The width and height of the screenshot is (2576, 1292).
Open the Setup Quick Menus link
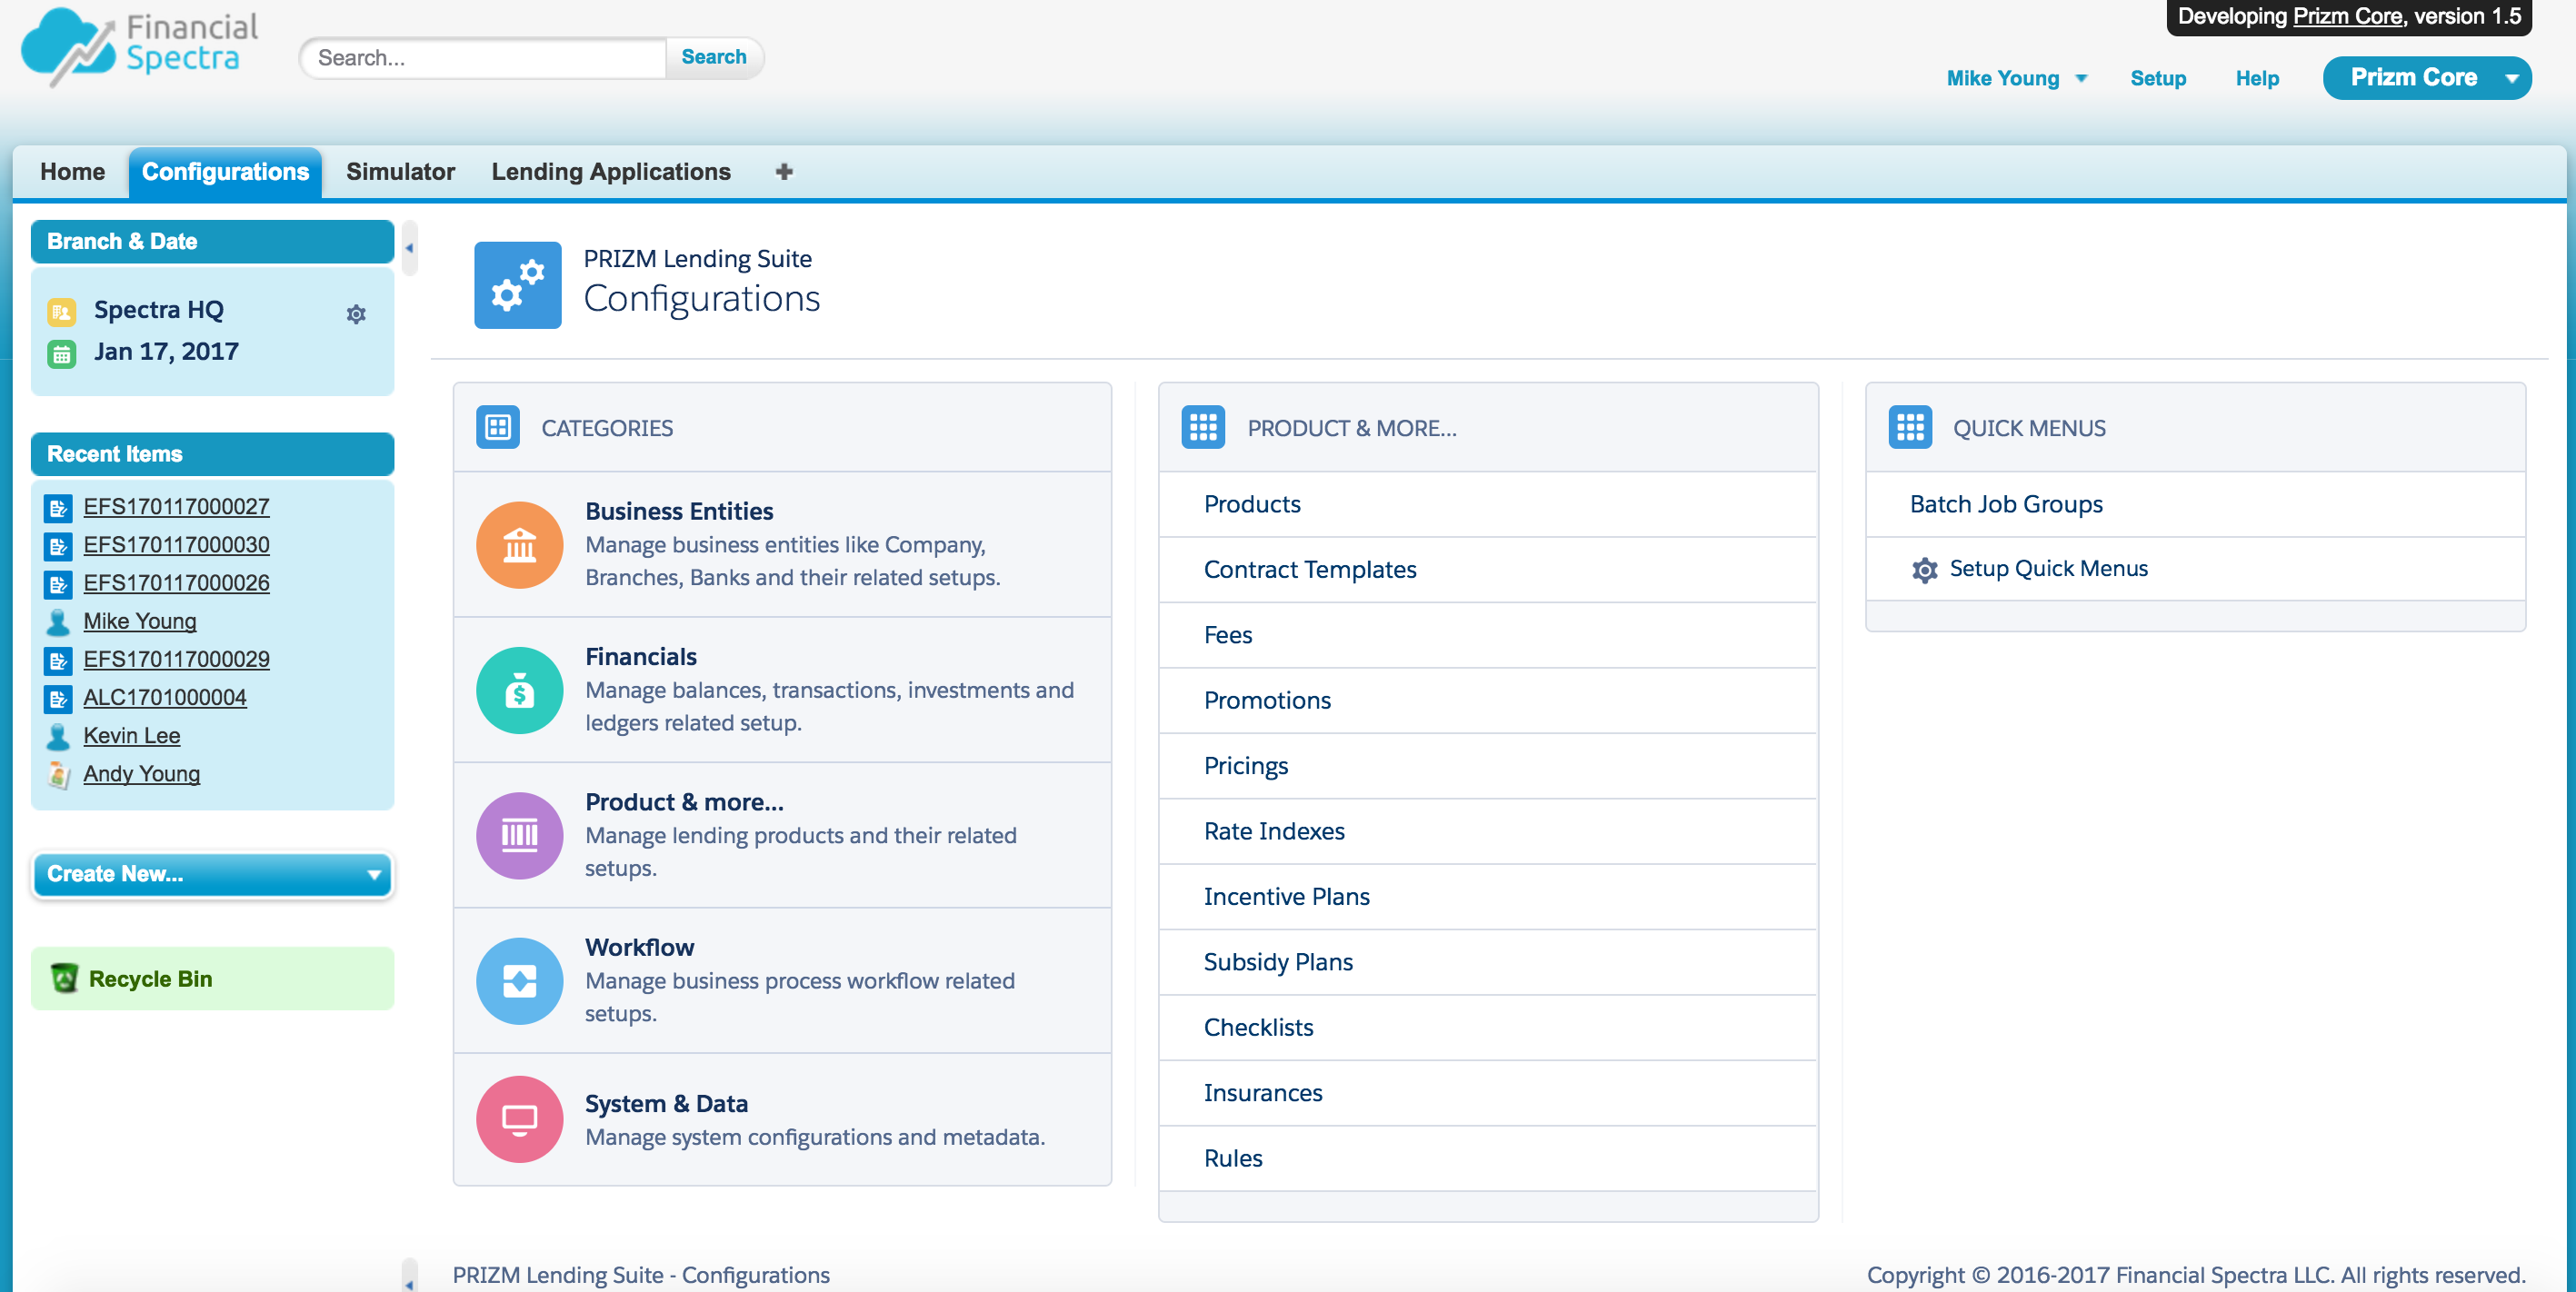[2049, 569]
